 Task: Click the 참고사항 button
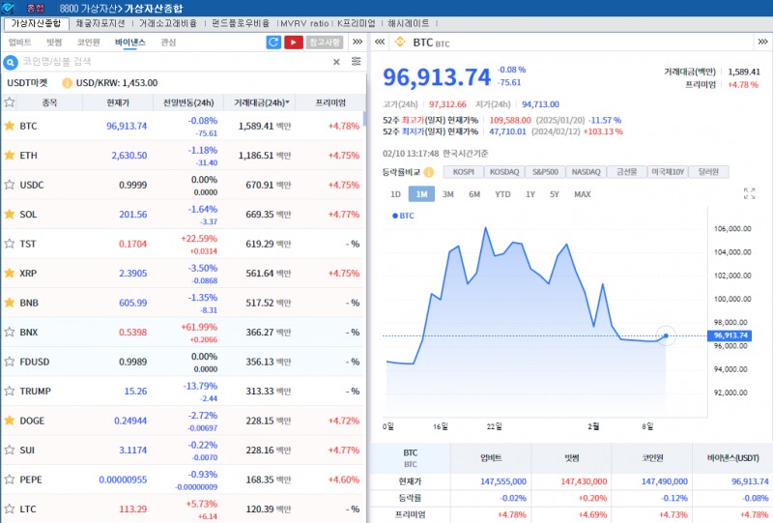pyautogui.click(x=325, y=43)
